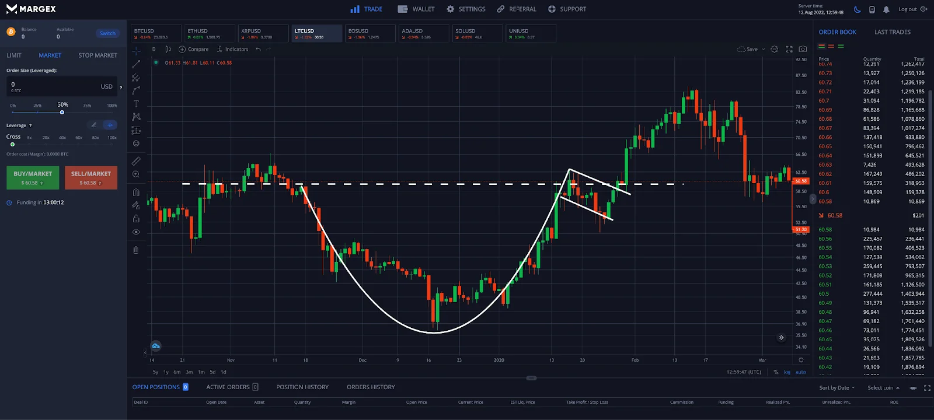Select the text annotation tool
Screen dimensions: 934x420
click(x=136, y=104)
